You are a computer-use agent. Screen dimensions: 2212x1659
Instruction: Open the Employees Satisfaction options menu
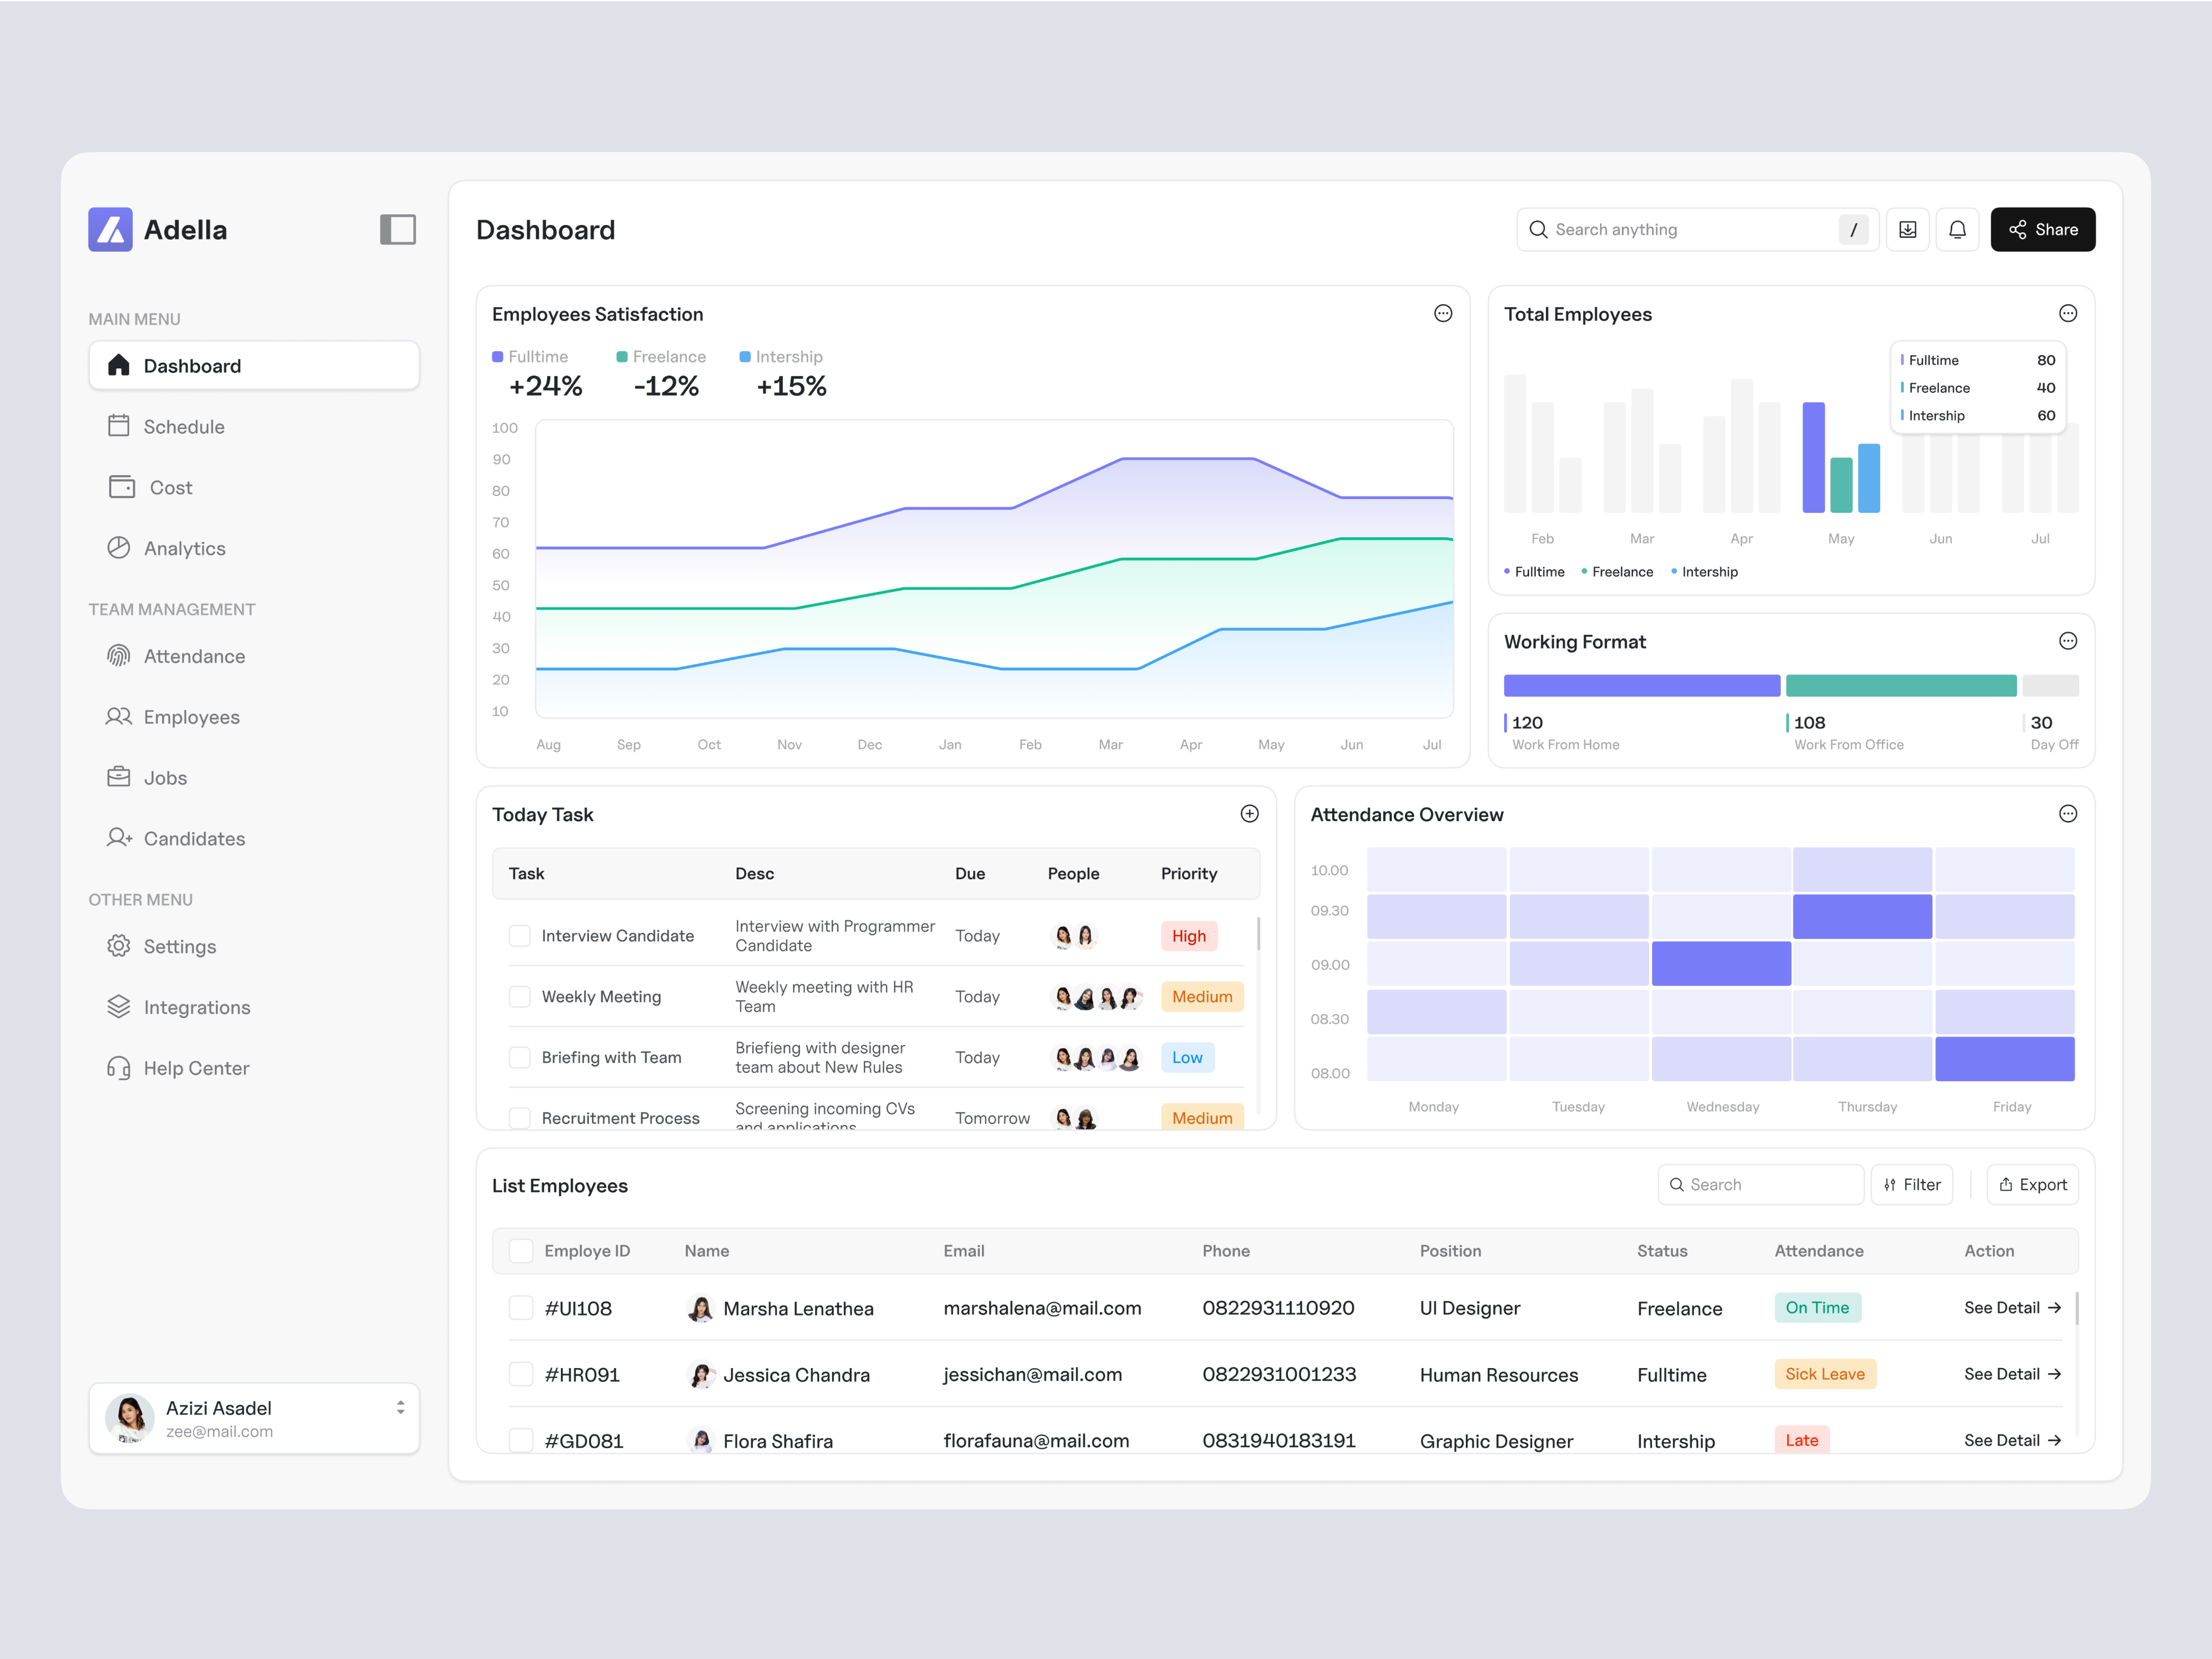pyautogui.click(x=1443, y=313)
